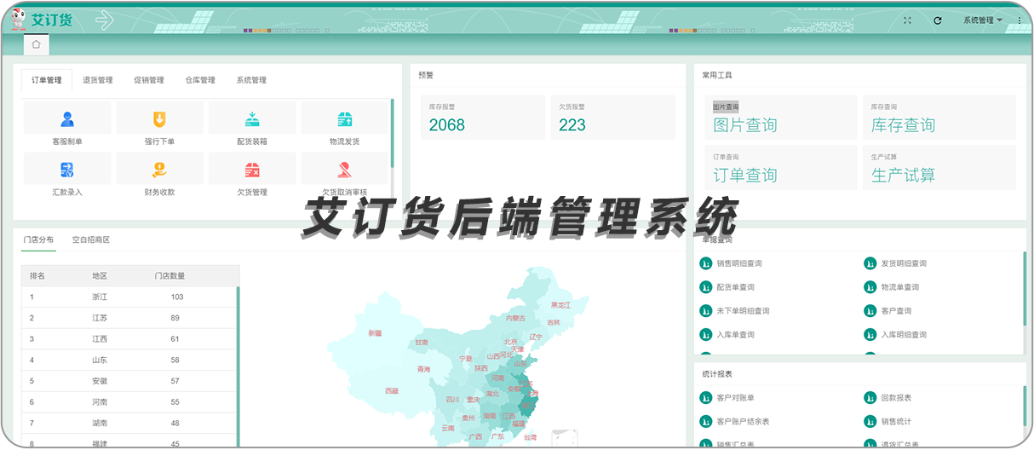Switch to the 仓库管理 tab
Viewport: 1034px width, 450px height.
click(200, 80)
